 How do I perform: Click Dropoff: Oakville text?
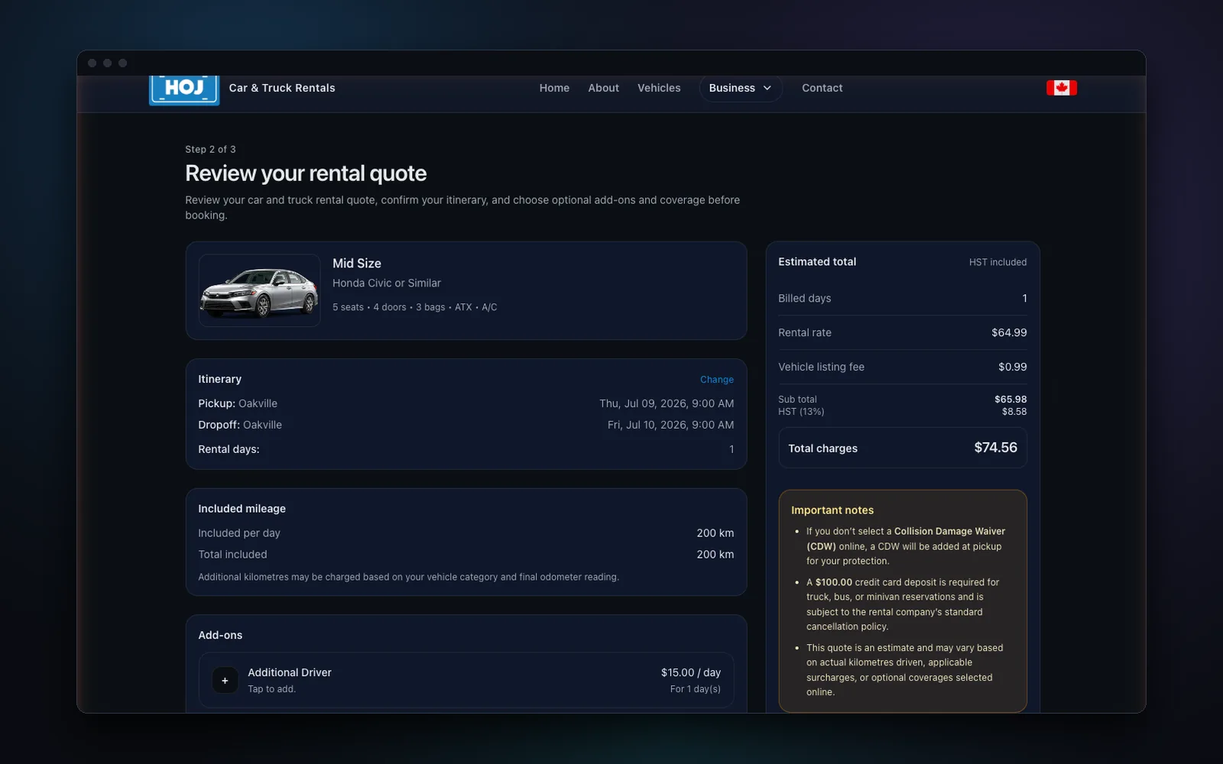point(240,425)
